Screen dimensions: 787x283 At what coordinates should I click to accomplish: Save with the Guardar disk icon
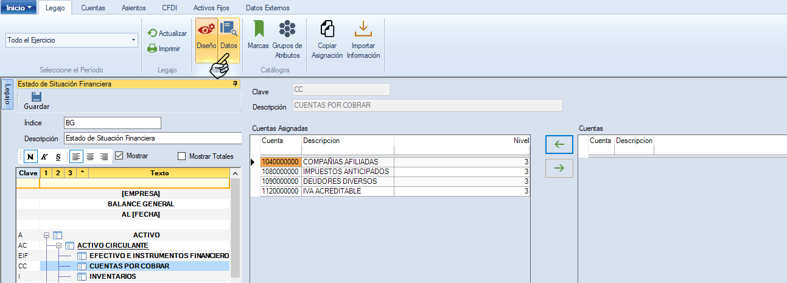37,97
